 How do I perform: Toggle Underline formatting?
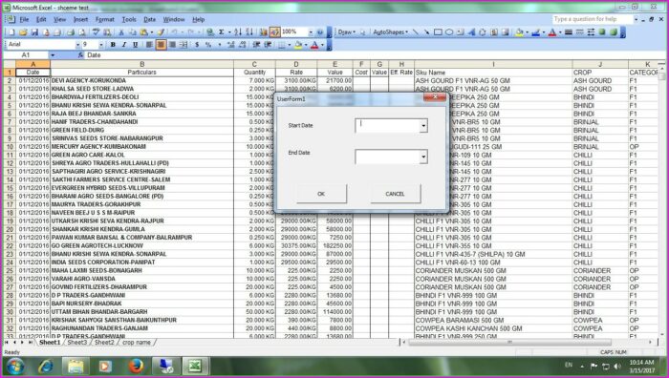coord(136,44)
